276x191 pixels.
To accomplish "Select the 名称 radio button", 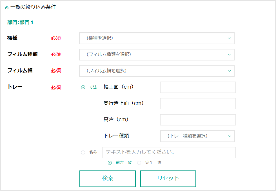I will pos(83,152).
